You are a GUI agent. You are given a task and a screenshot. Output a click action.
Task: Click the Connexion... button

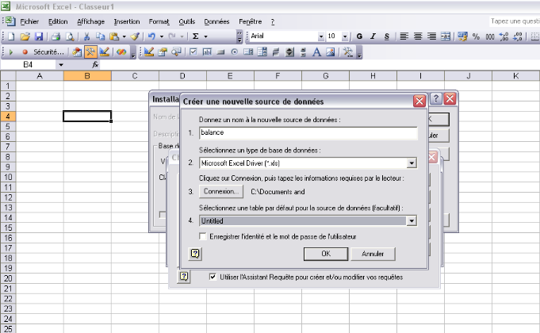[220, 191]
